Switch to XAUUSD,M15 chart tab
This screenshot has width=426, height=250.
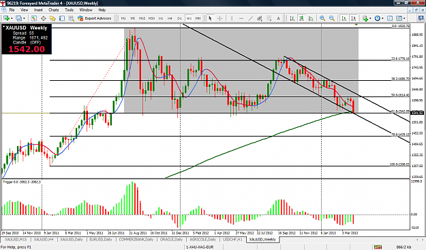16,240
